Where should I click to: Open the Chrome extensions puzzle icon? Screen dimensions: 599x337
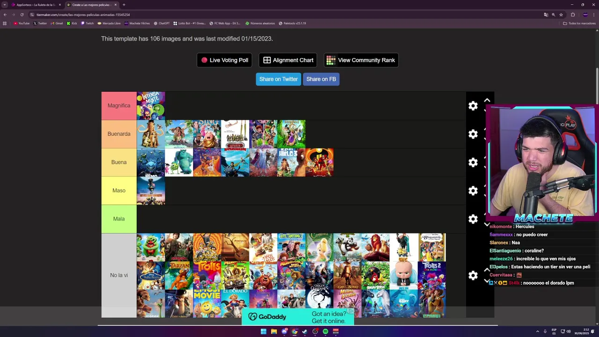click(x=573, y=15)
